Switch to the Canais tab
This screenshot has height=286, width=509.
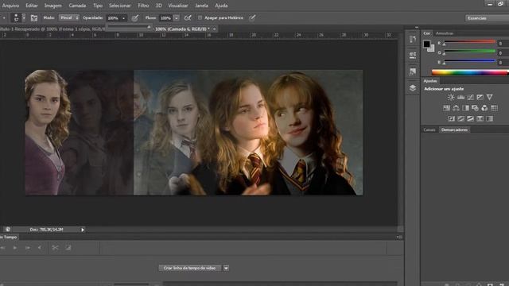point(429,129)
